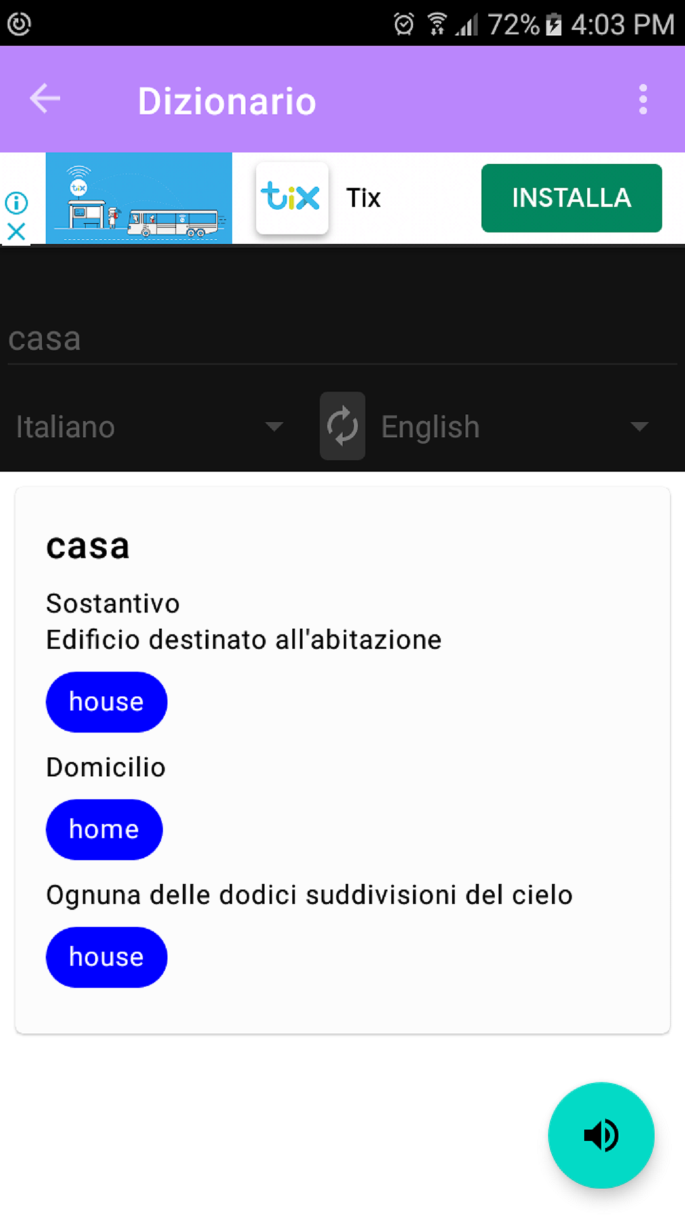Screen dimensions: 685x1219
Task: Close the Tix ad banner
Action: [16, 232]
